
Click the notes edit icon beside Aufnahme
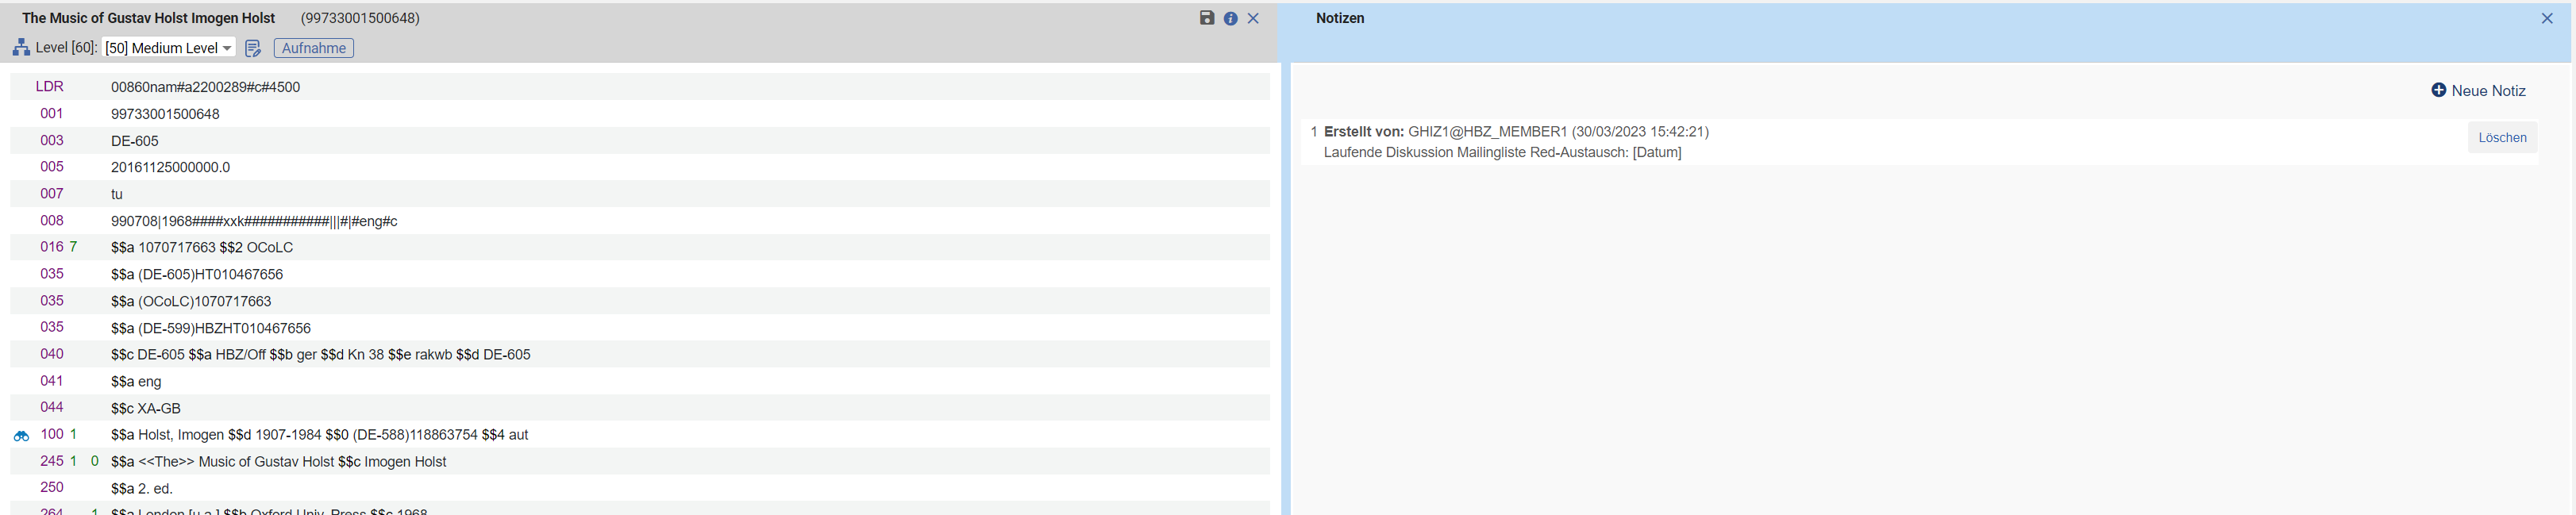(x=253, y=48)
